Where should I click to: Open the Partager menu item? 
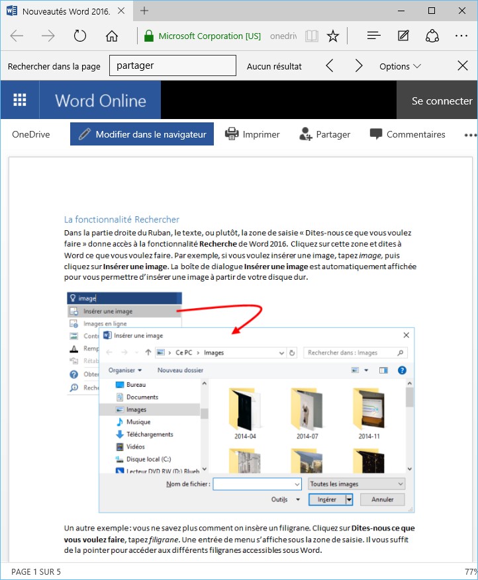pos(324,134)
